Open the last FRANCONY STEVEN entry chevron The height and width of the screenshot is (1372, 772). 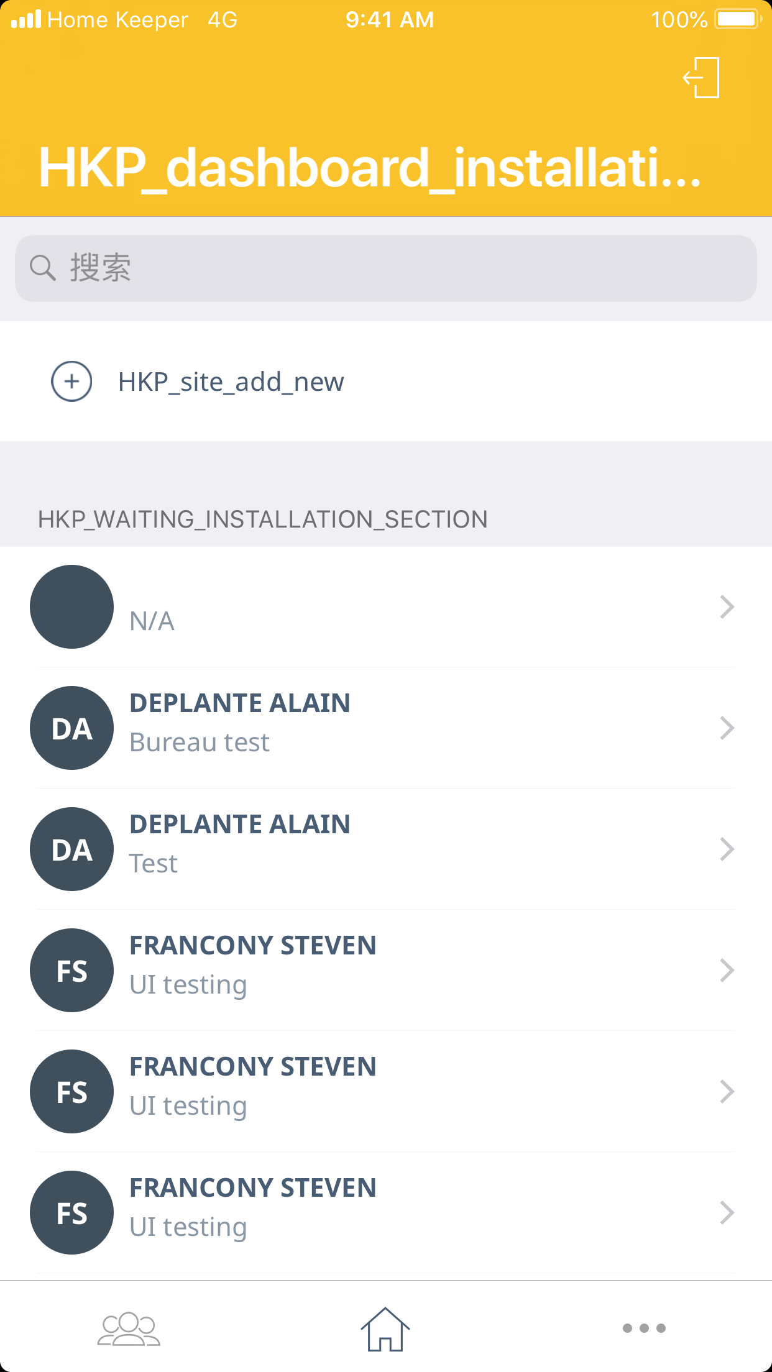coord(727,1212)
